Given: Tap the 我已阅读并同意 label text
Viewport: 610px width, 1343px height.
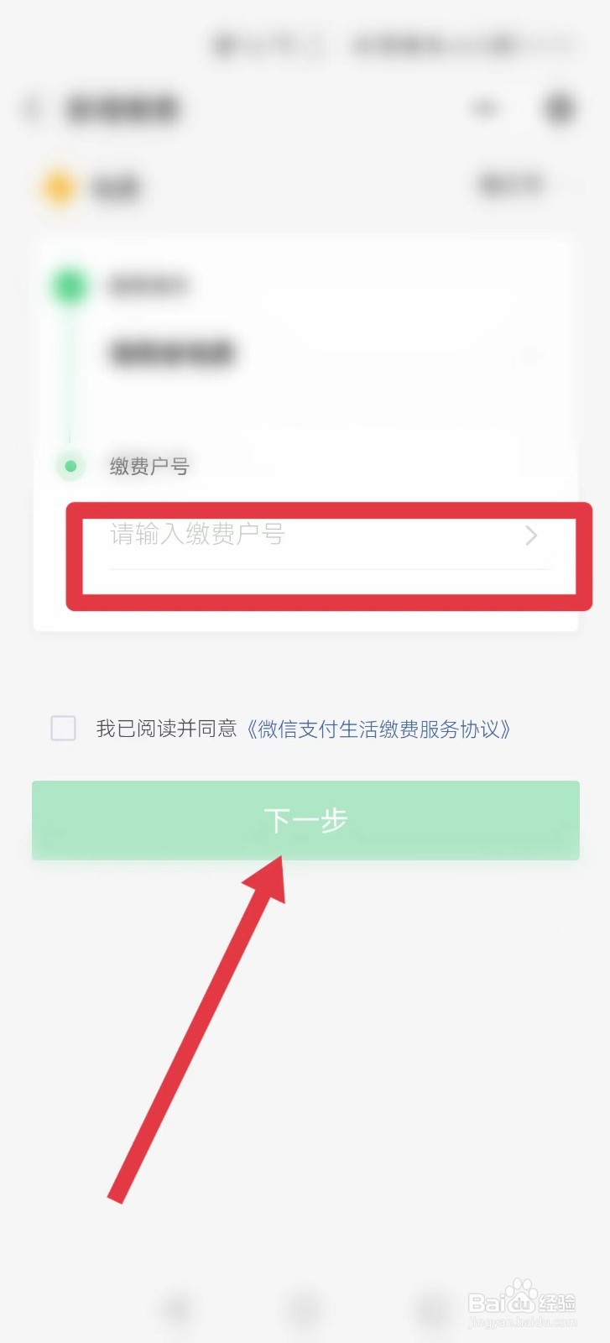Looking at the screenshot, I should coord(166,729).
